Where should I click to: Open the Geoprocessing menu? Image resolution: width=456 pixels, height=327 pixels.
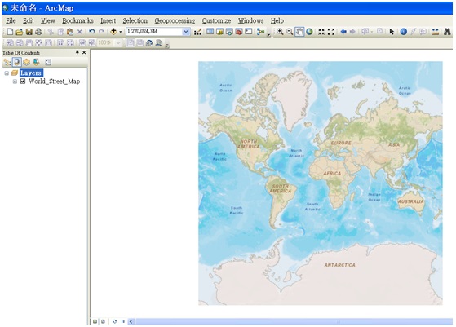(175, 20)
